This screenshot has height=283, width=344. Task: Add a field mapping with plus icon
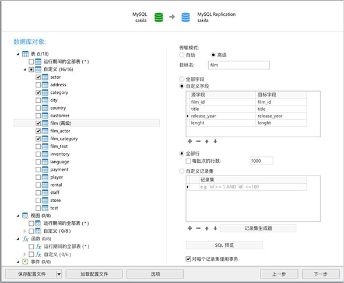coord(190,141)
